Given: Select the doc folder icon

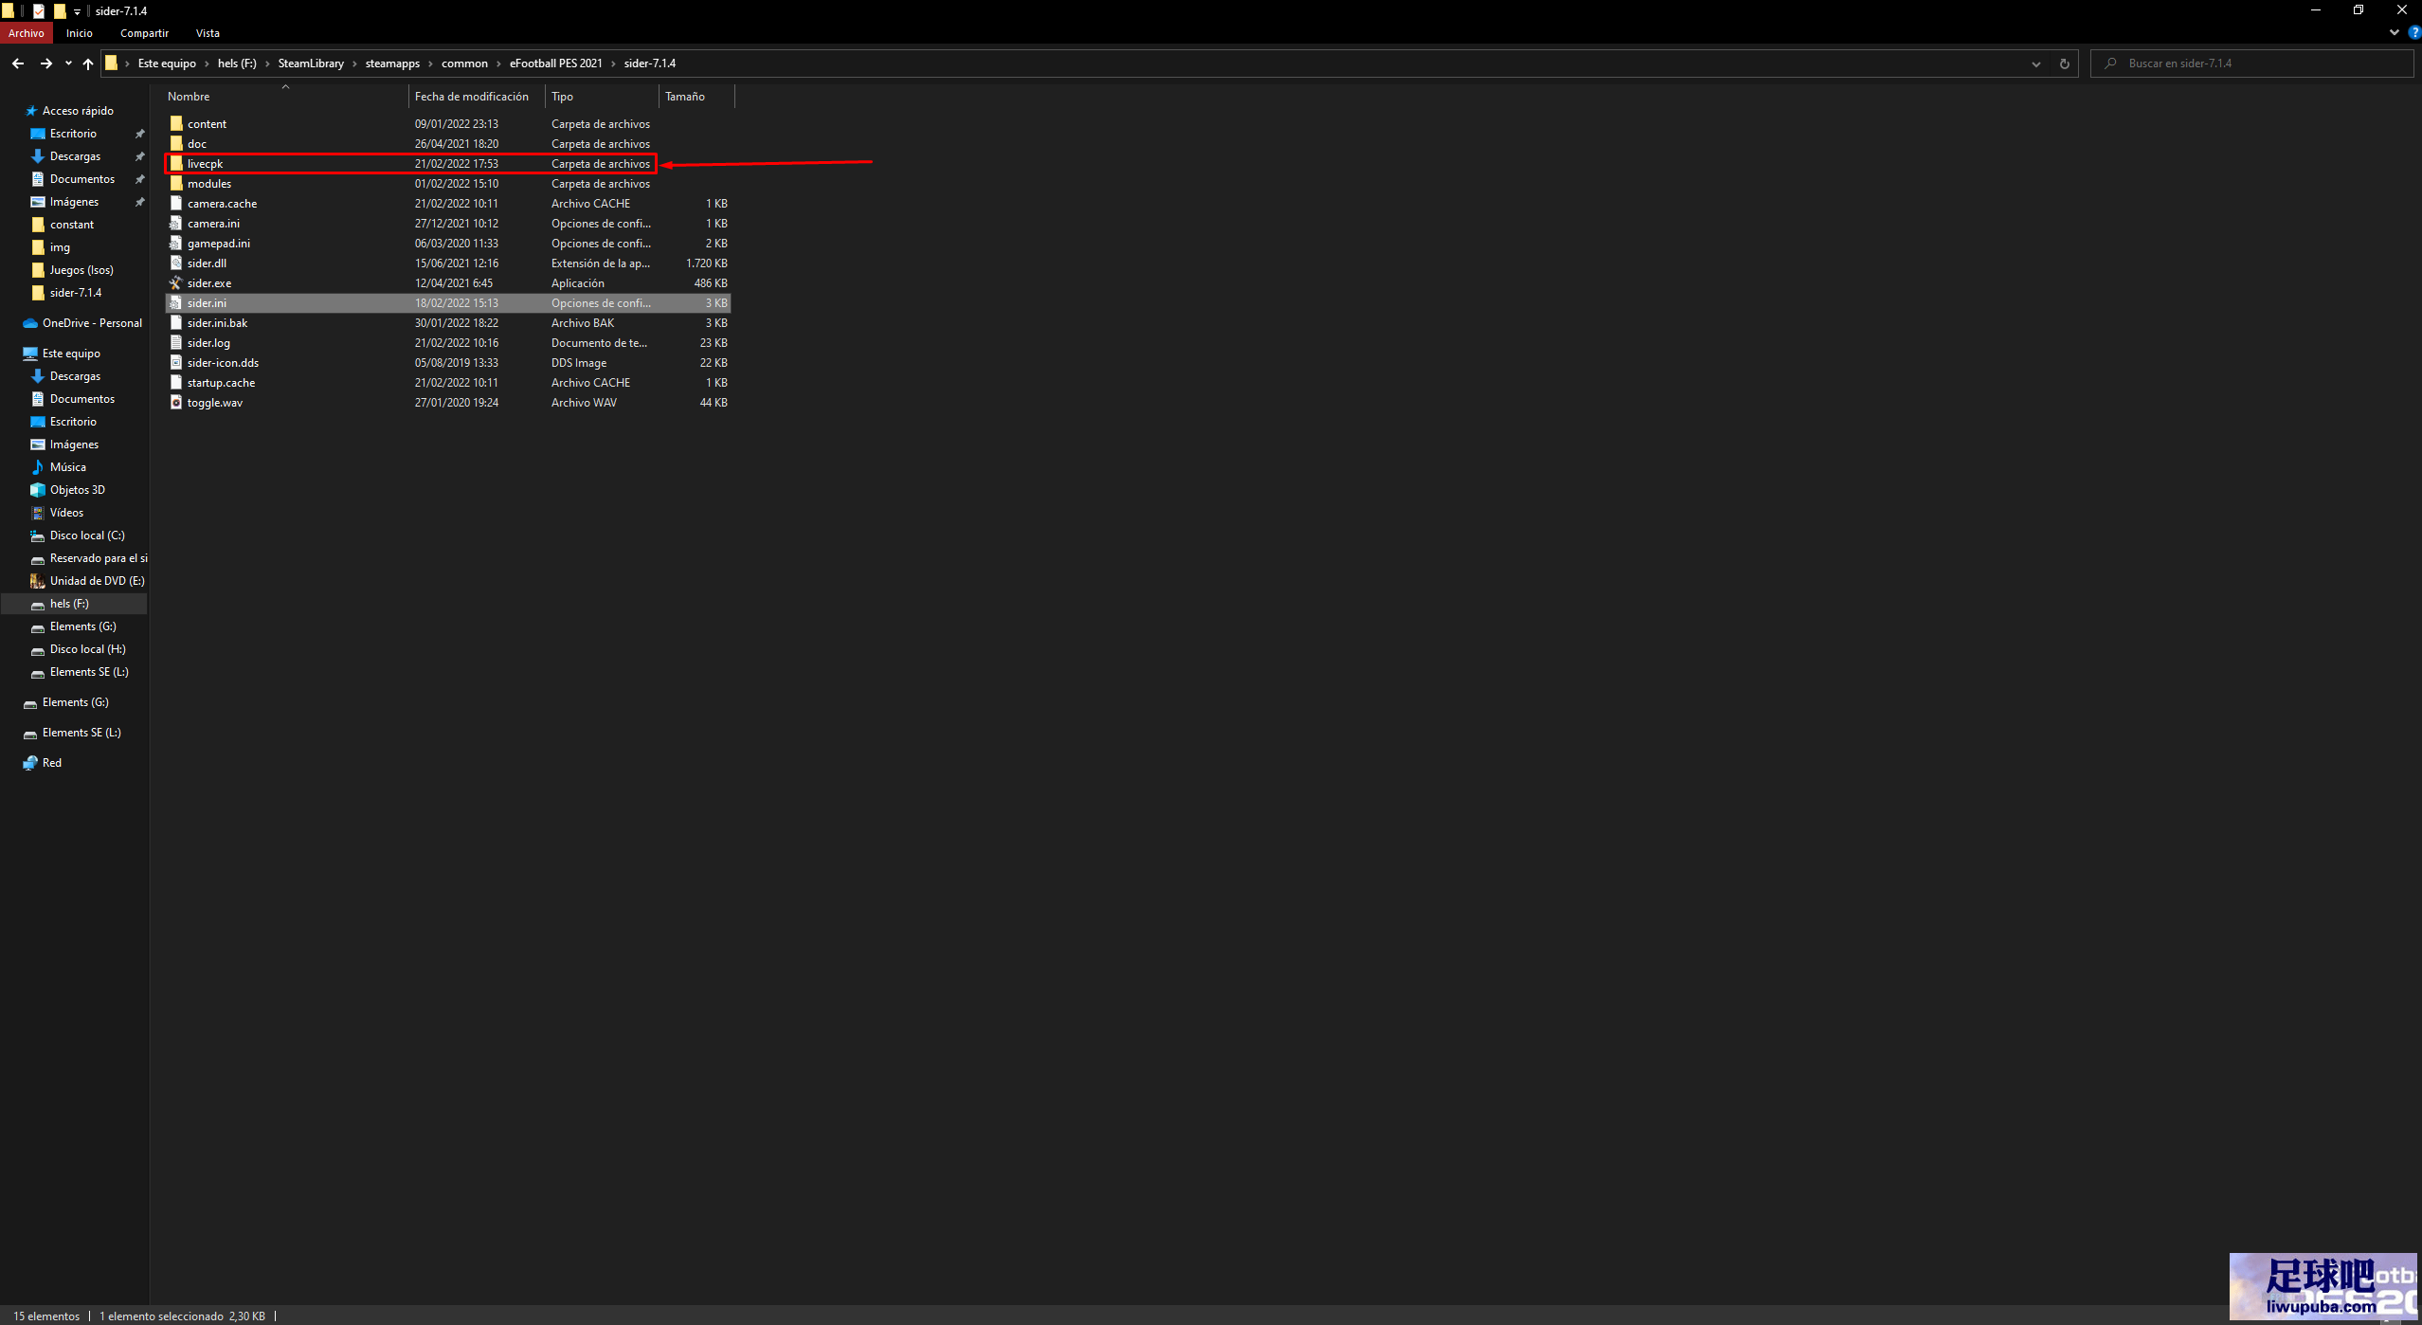Looking at the screenshot, I should point(176,144).
